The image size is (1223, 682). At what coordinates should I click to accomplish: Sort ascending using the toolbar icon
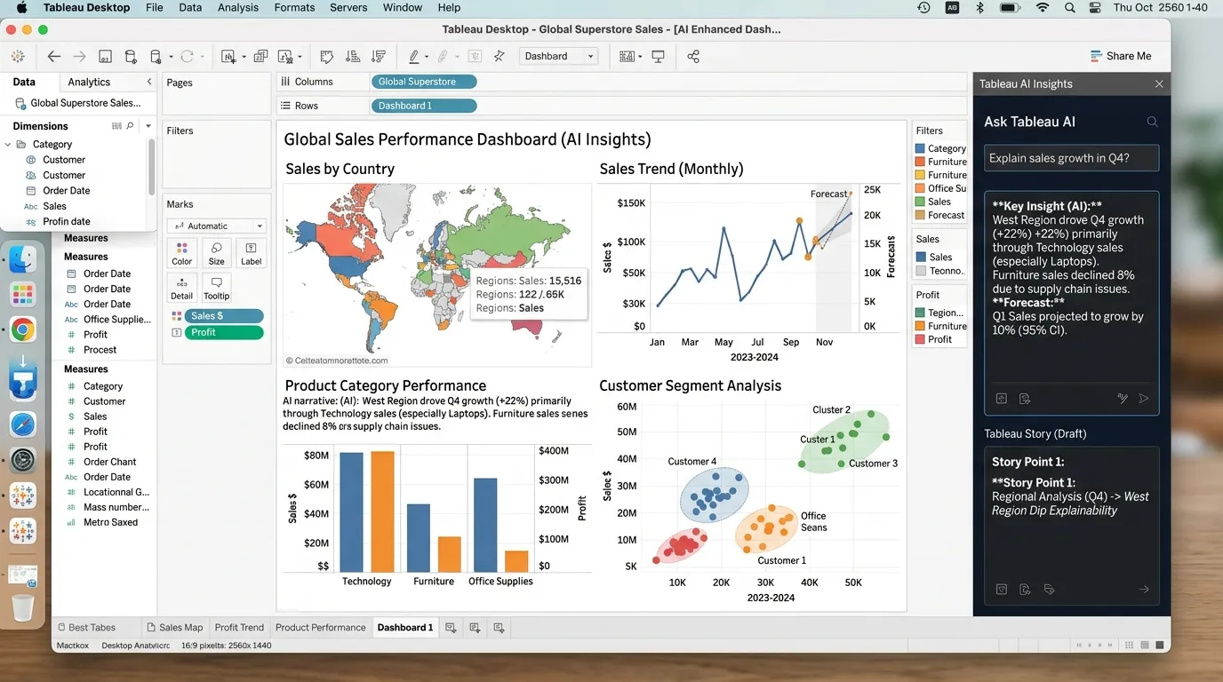354,56
